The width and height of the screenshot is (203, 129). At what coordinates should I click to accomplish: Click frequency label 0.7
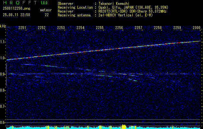[3, 106]
